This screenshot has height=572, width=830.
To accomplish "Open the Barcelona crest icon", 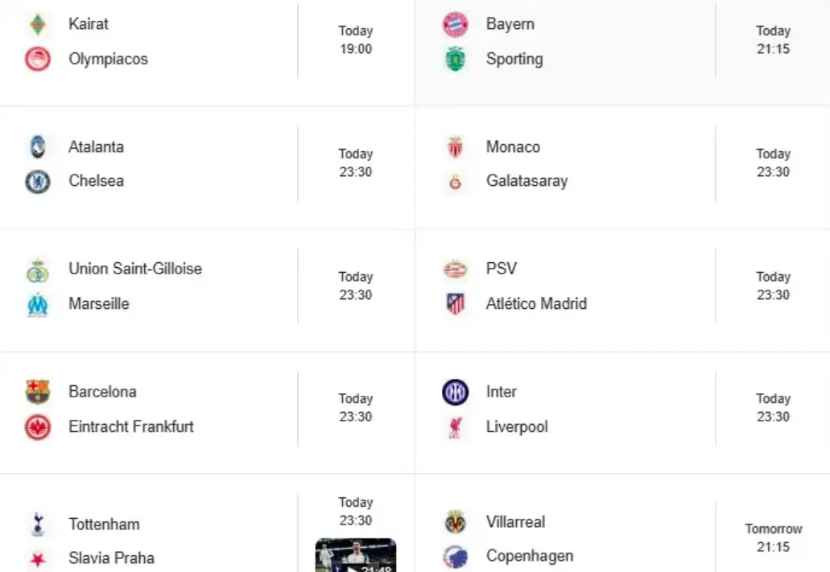I will 38,392.
